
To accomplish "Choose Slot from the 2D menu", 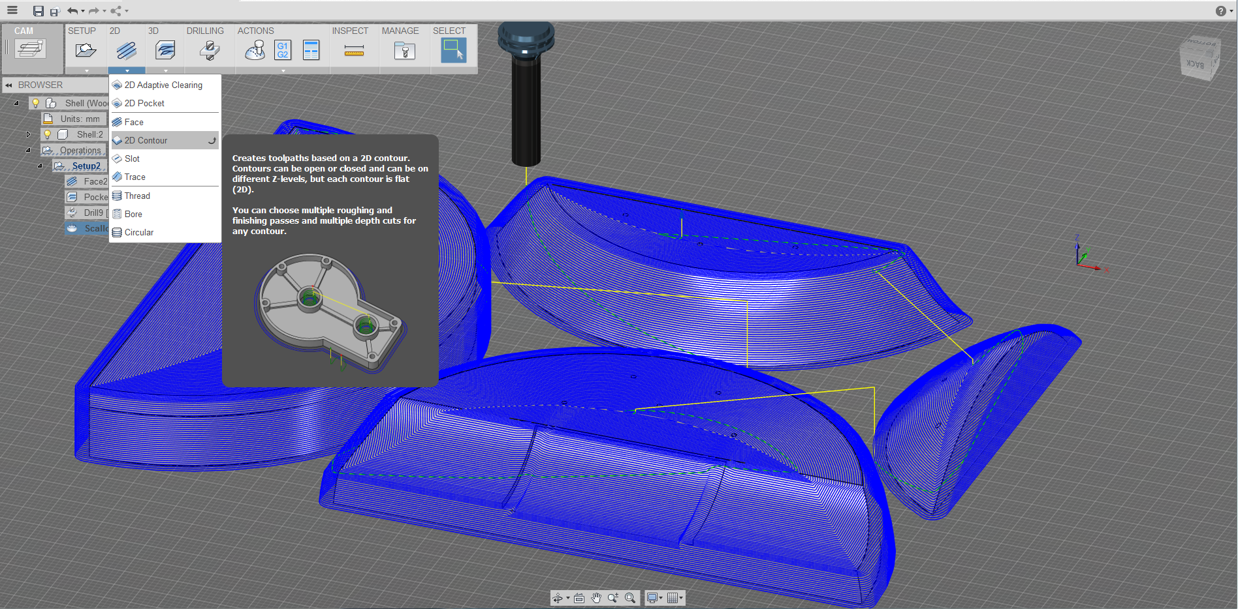I will 165,158.
